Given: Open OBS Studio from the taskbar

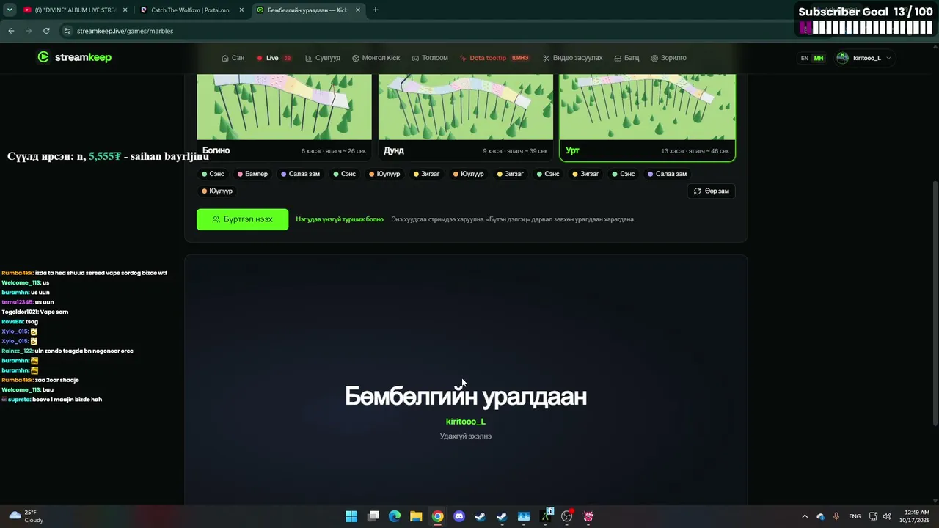Looking at the screenshot, I should pos(567,516).
